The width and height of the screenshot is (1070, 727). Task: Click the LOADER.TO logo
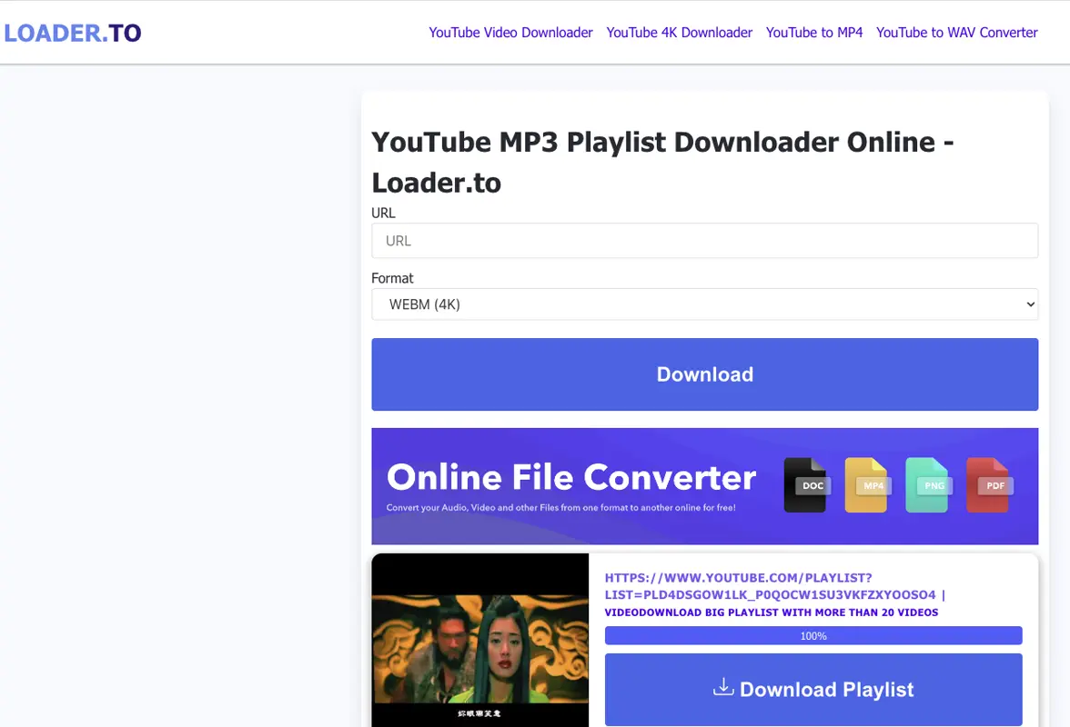(x=72, y=32)
